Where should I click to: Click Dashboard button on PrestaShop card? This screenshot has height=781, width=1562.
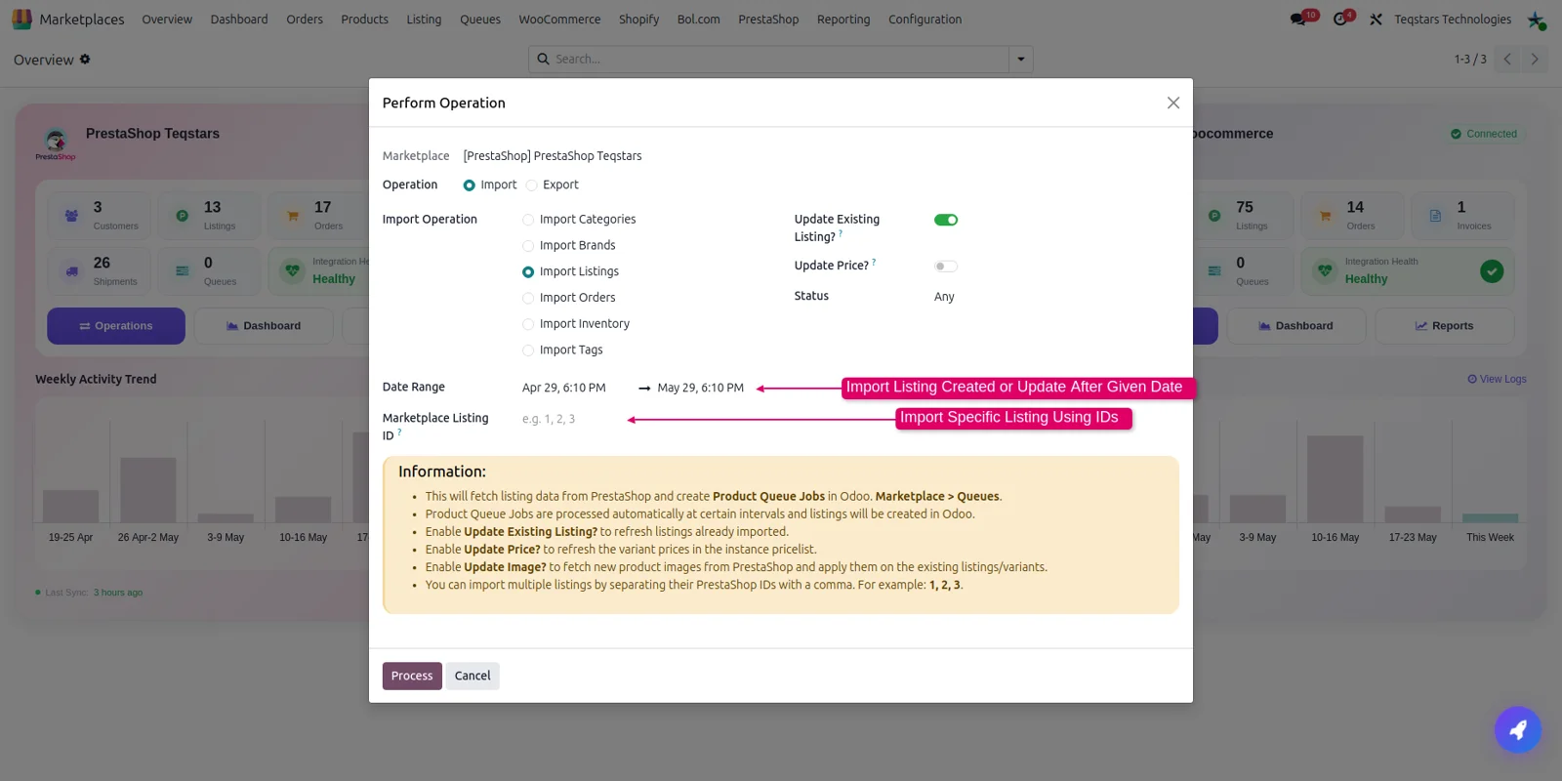(x=264, y=326)
